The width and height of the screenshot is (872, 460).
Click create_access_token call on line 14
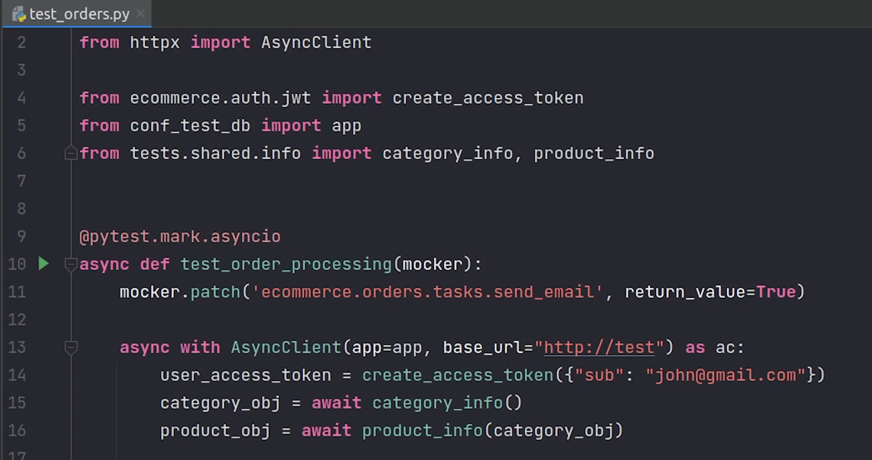coord(457,375)
